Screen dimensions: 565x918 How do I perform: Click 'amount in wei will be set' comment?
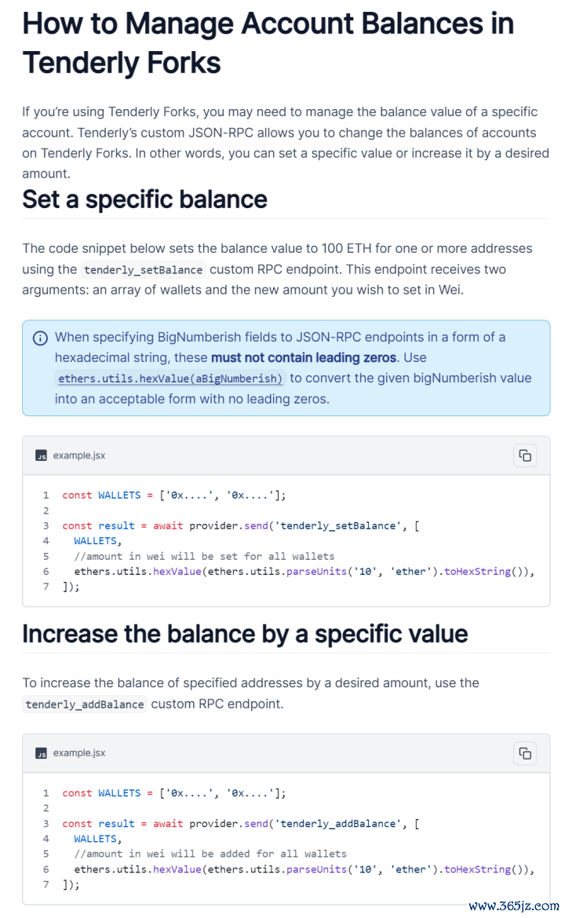[204, 556]
